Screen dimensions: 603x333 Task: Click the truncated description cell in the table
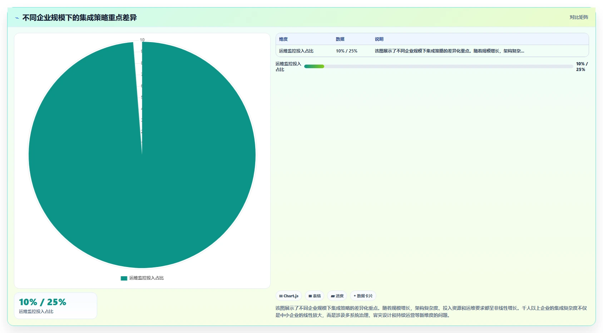coord(449,51)
